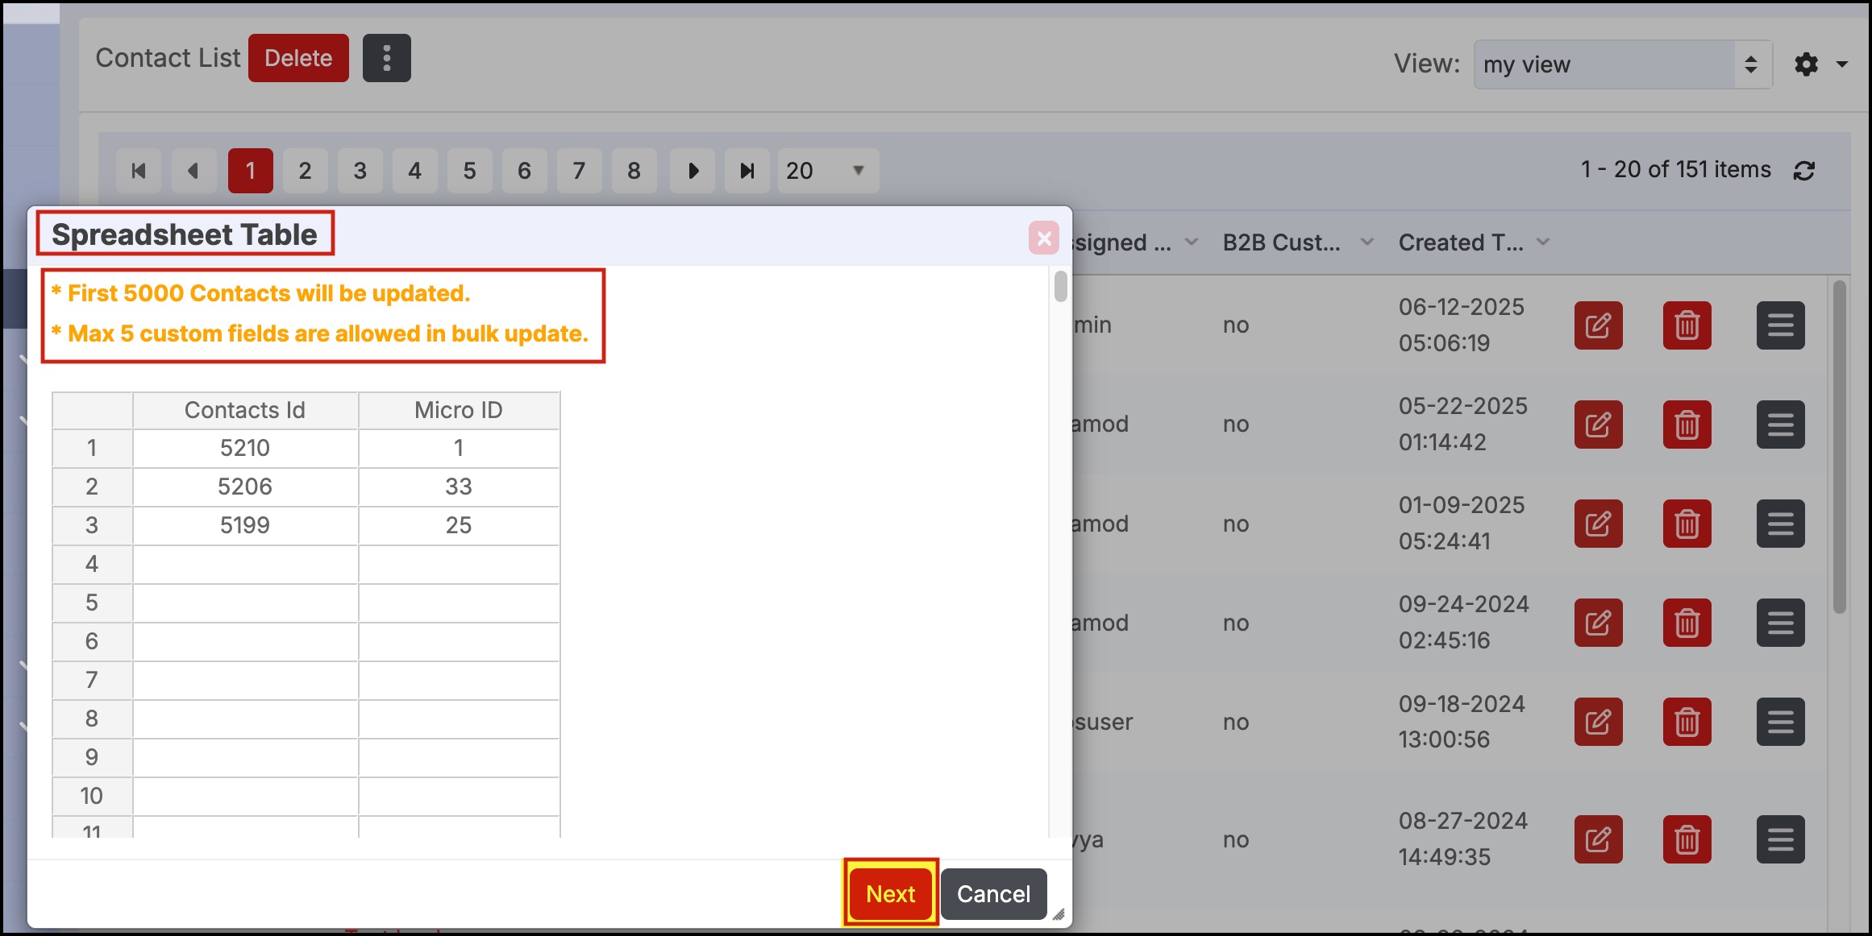The width and height of the screenshot is (1872, 936).
Task: Click the three-dot more options button
Action: tap(386, 58)
